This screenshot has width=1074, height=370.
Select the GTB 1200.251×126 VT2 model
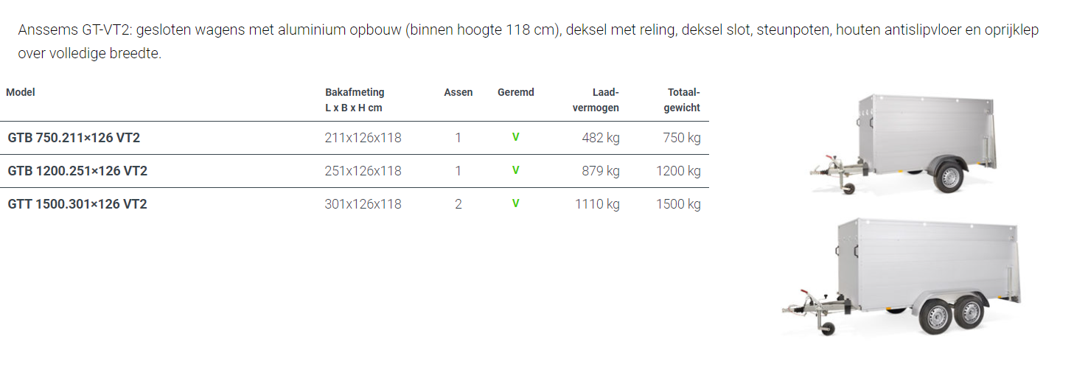77,171
